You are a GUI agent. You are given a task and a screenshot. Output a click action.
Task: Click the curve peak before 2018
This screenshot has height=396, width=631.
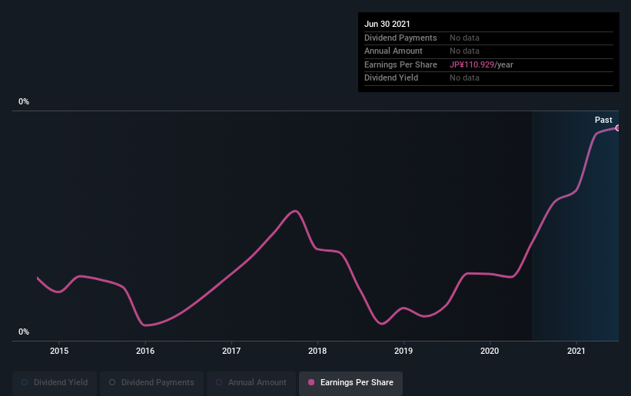(x=295, y=211)
